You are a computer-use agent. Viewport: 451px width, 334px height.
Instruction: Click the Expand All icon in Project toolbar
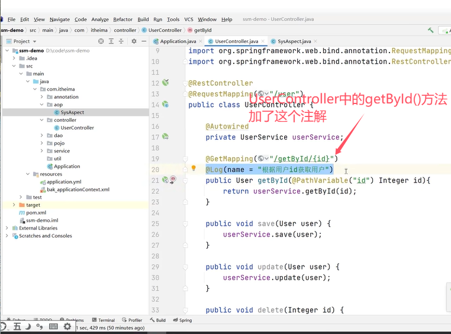pos(111,41)
